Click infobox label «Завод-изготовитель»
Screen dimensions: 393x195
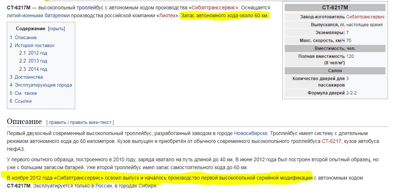pyautogui.click(x=322, y=17)
